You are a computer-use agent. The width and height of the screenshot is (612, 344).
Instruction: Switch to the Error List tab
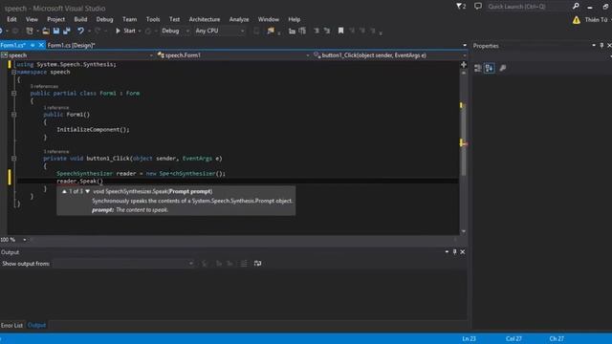(x=11, y=325)
